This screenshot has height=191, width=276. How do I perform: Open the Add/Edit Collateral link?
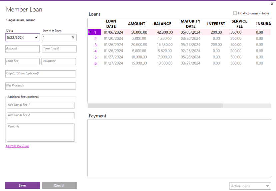pos(17,146)
